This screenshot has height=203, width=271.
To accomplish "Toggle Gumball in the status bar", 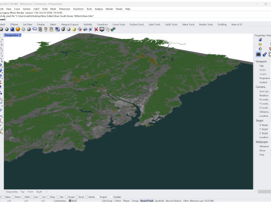I will 159,201.
